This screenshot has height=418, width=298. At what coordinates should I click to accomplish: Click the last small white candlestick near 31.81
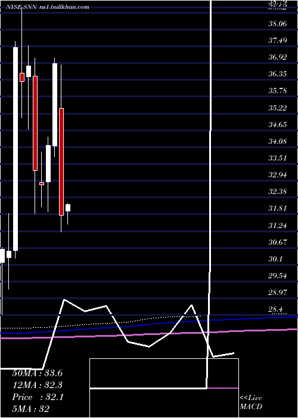68,208
